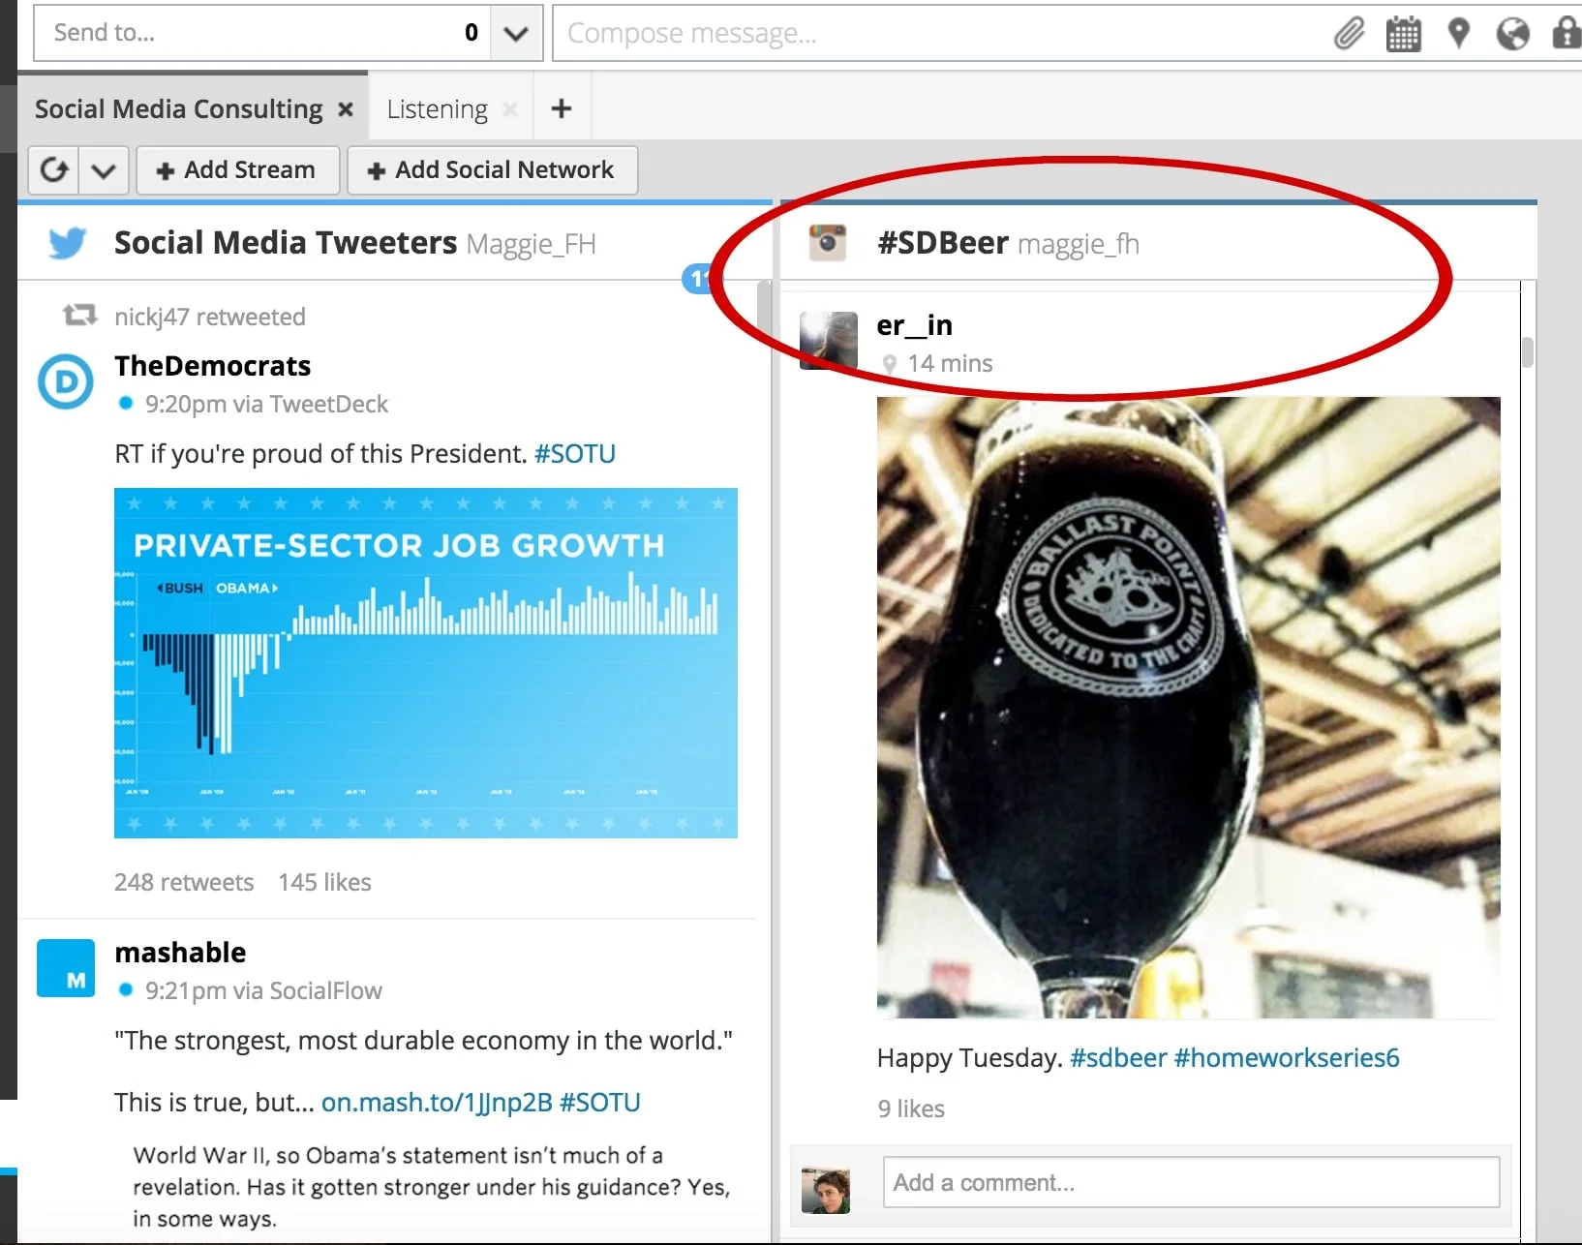Click the 9 likes count
This screenshot has width=1582, height=1245.
point(911,1108)
